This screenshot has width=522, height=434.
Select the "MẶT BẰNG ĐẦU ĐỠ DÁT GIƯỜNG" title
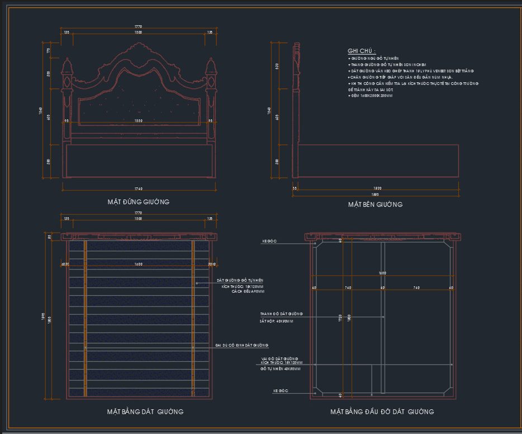click(382, 412)
